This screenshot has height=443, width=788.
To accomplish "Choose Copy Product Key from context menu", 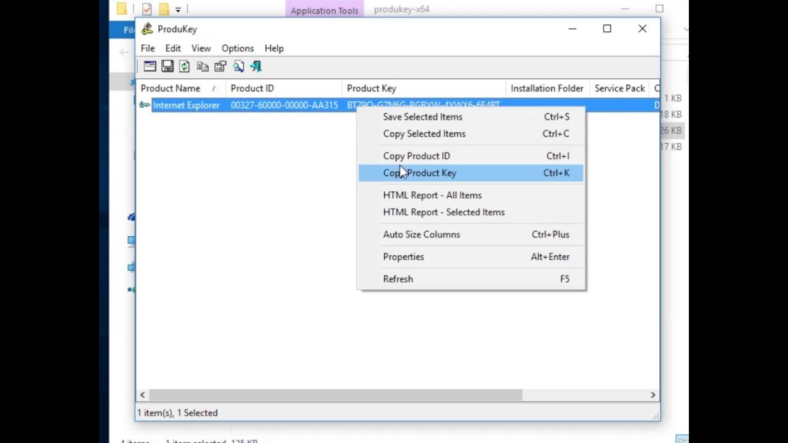I will [471, 173].
